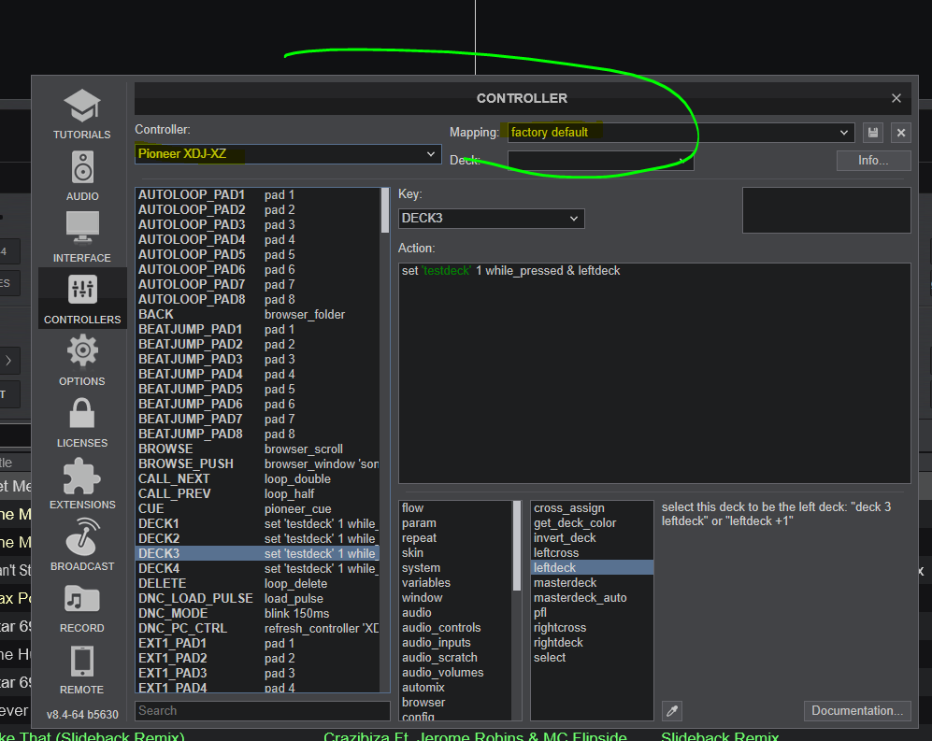This screenshot has height=741, width=932.
Task: Open the Extensions puzzle section
Action: pyautogui.click(x=82, y=484)
